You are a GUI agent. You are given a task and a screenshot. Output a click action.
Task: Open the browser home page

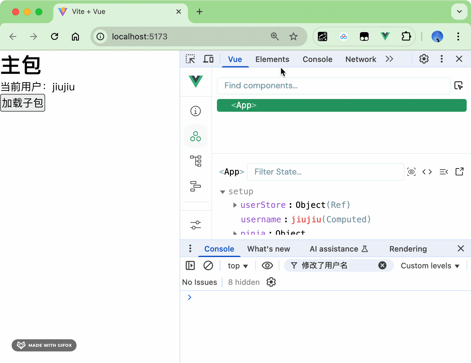click(x=75, y=36)
